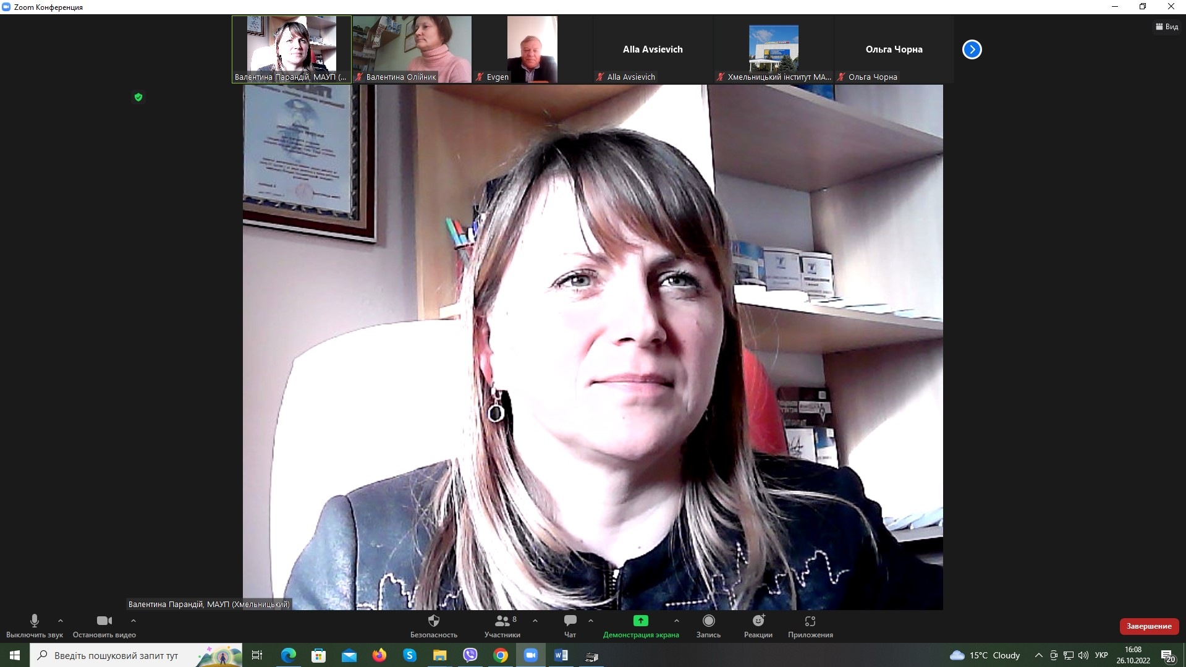Click the taskbar search box

(x=137, y=655)
